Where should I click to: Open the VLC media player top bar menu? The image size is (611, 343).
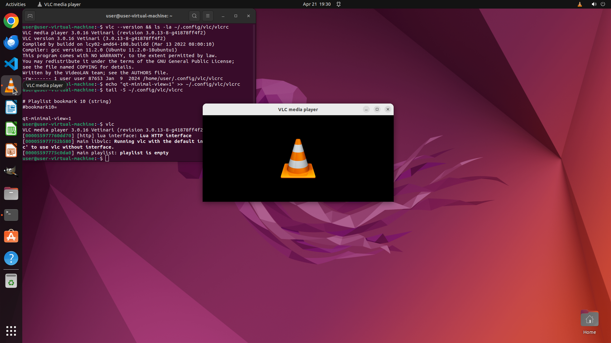coord(59,4)
